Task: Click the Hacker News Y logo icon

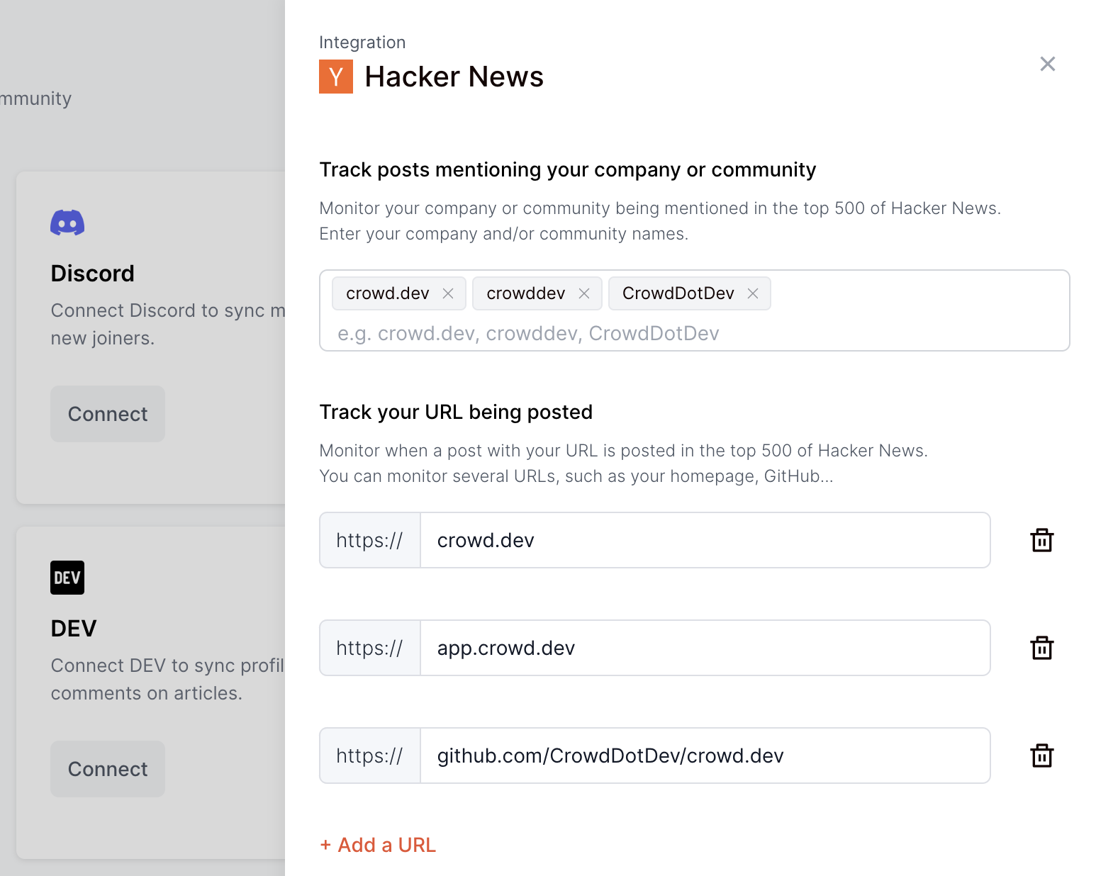Action: pyautogui.click(x=336, y=77)
